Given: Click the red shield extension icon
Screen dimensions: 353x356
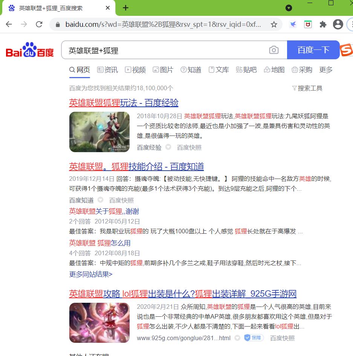Looking at the screenshot, I should tap(308, 24).
